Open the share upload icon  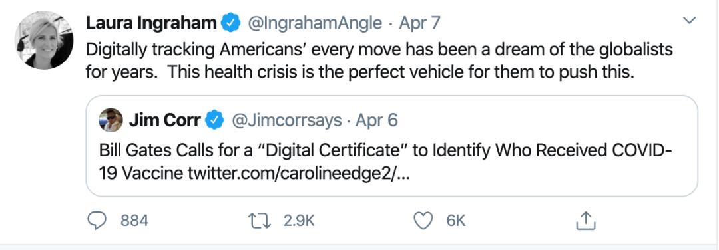(x=586, y=221)
